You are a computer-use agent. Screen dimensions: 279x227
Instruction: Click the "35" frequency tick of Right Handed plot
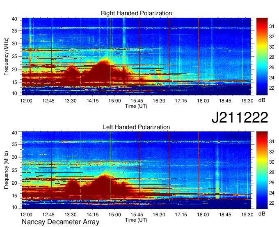point(14,31)
